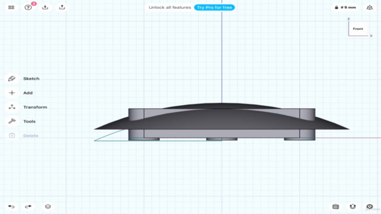Click Try Pro for free button

pyautogui.click(x=214, y=8)
